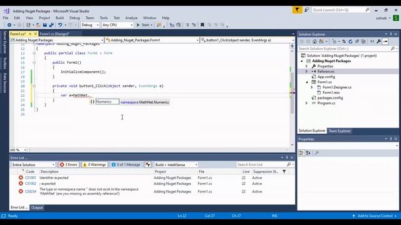Screen dimensions: 401x225
Task: Toggle Show All Files in Solution Explorer
Action: click(363, 41)
